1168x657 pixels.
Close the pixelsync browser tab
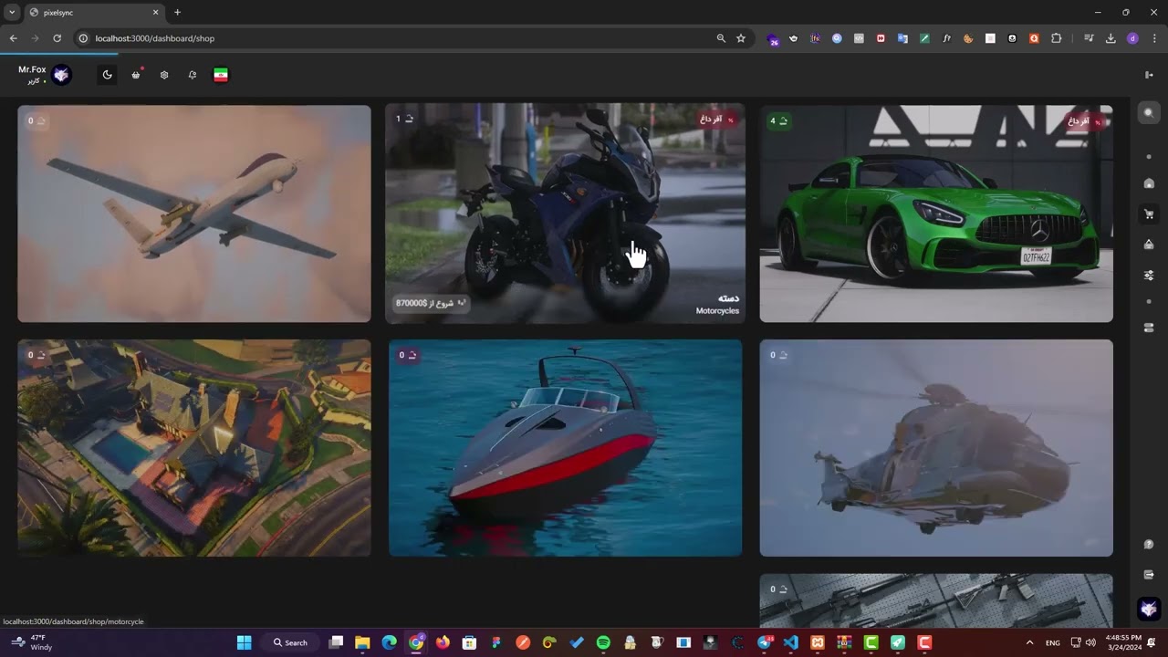coord(155,13)
